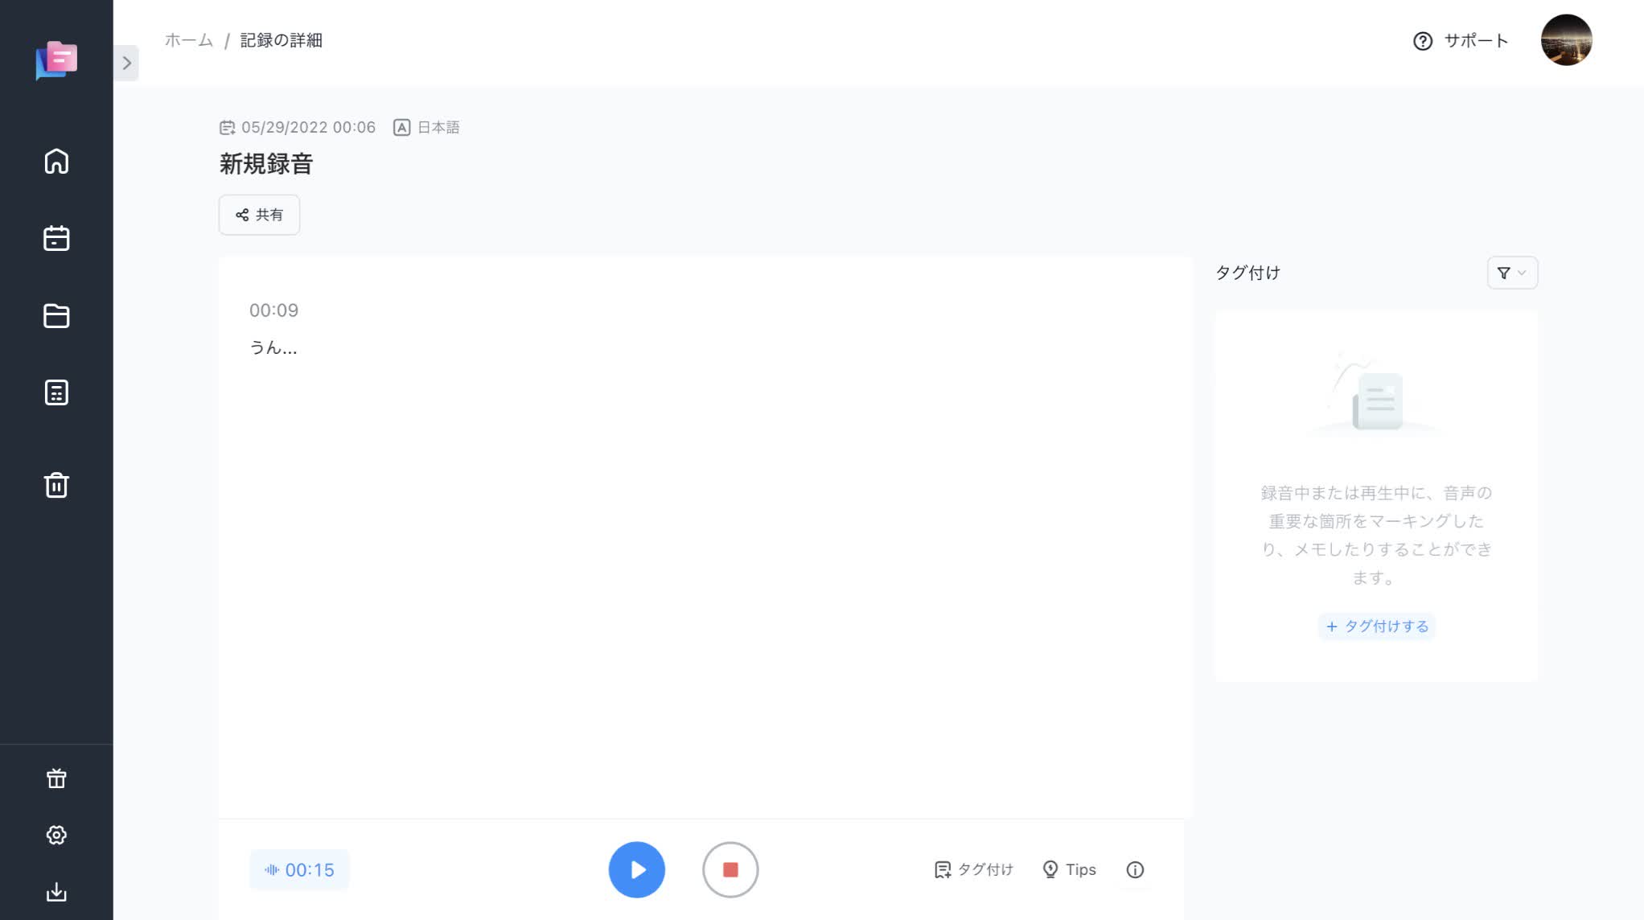Screen dimensions: 1644x920
Task: Click the タグ付け button in bottom toolbar
Action: pos(973,869)
